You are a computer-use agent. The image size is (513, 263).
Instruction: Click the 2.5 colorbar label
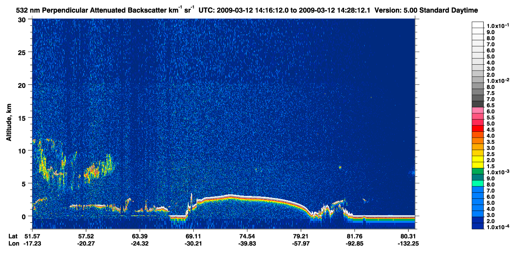click(491, 154)
